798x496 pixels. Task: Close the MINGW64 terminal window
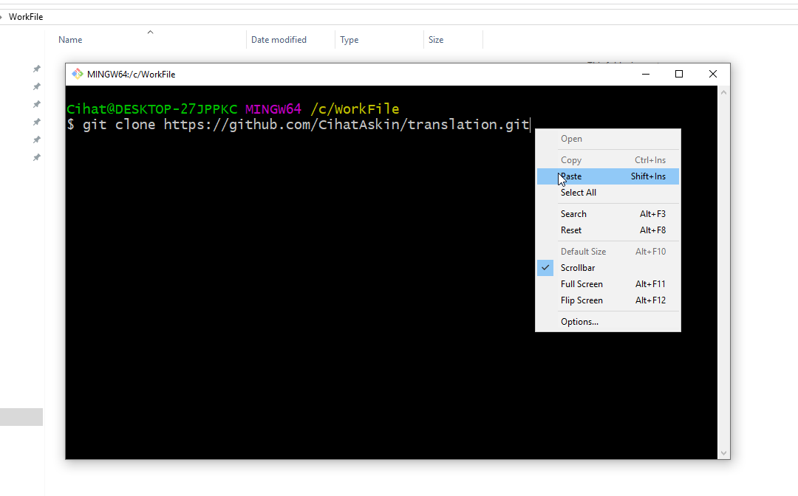(713, 75)
